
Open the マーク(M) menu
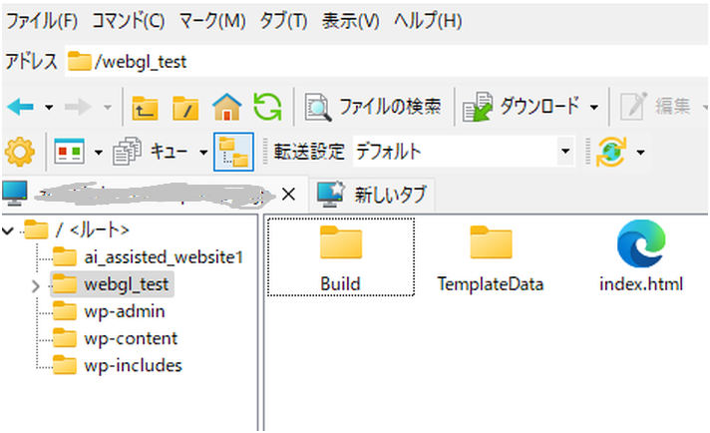(x=212, y=21)
